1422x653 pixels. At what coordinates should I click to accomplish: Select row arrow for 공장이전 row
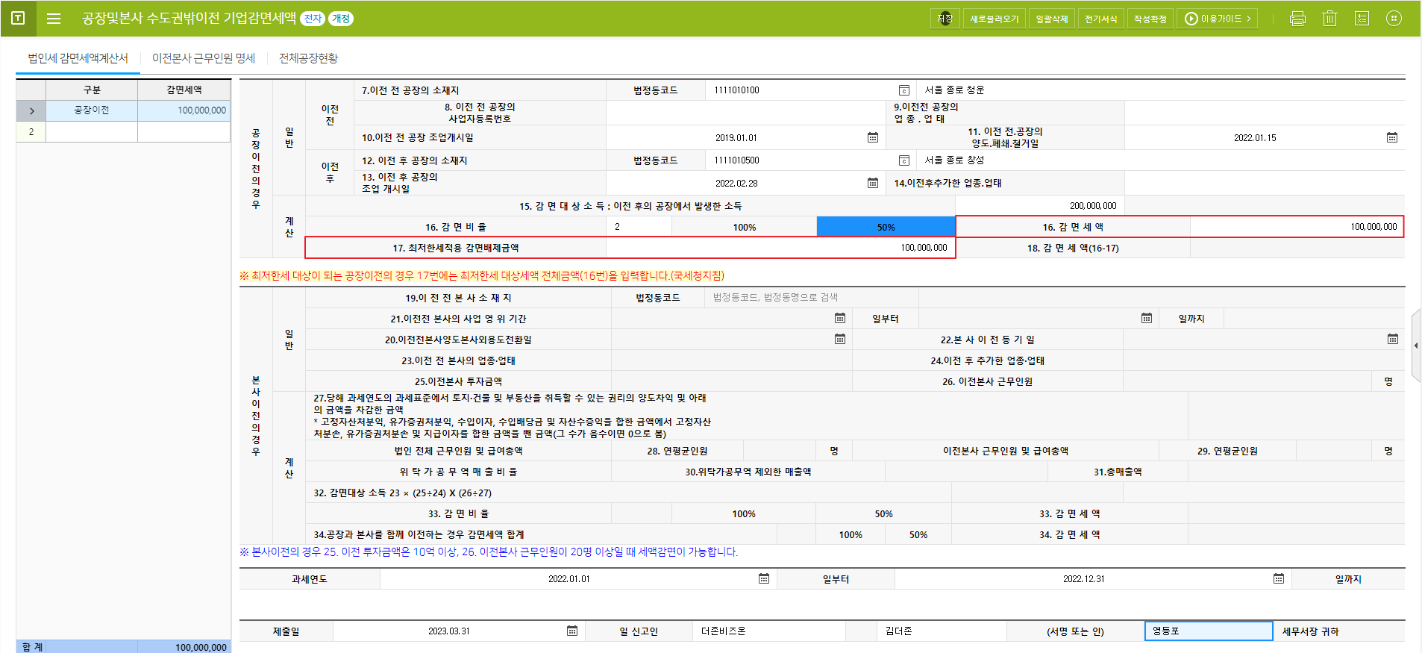coord(31,110)
